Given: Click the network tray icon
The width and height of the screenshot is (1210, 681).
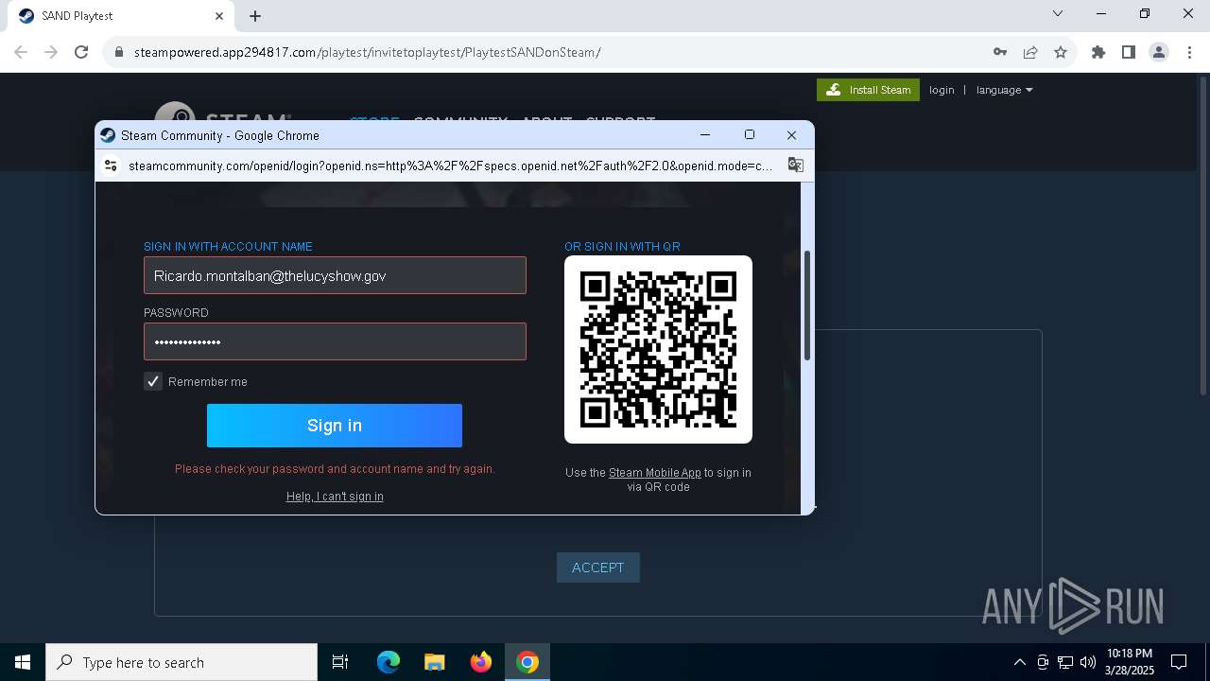Looking at the screenshot, I should click(1065, 662).
